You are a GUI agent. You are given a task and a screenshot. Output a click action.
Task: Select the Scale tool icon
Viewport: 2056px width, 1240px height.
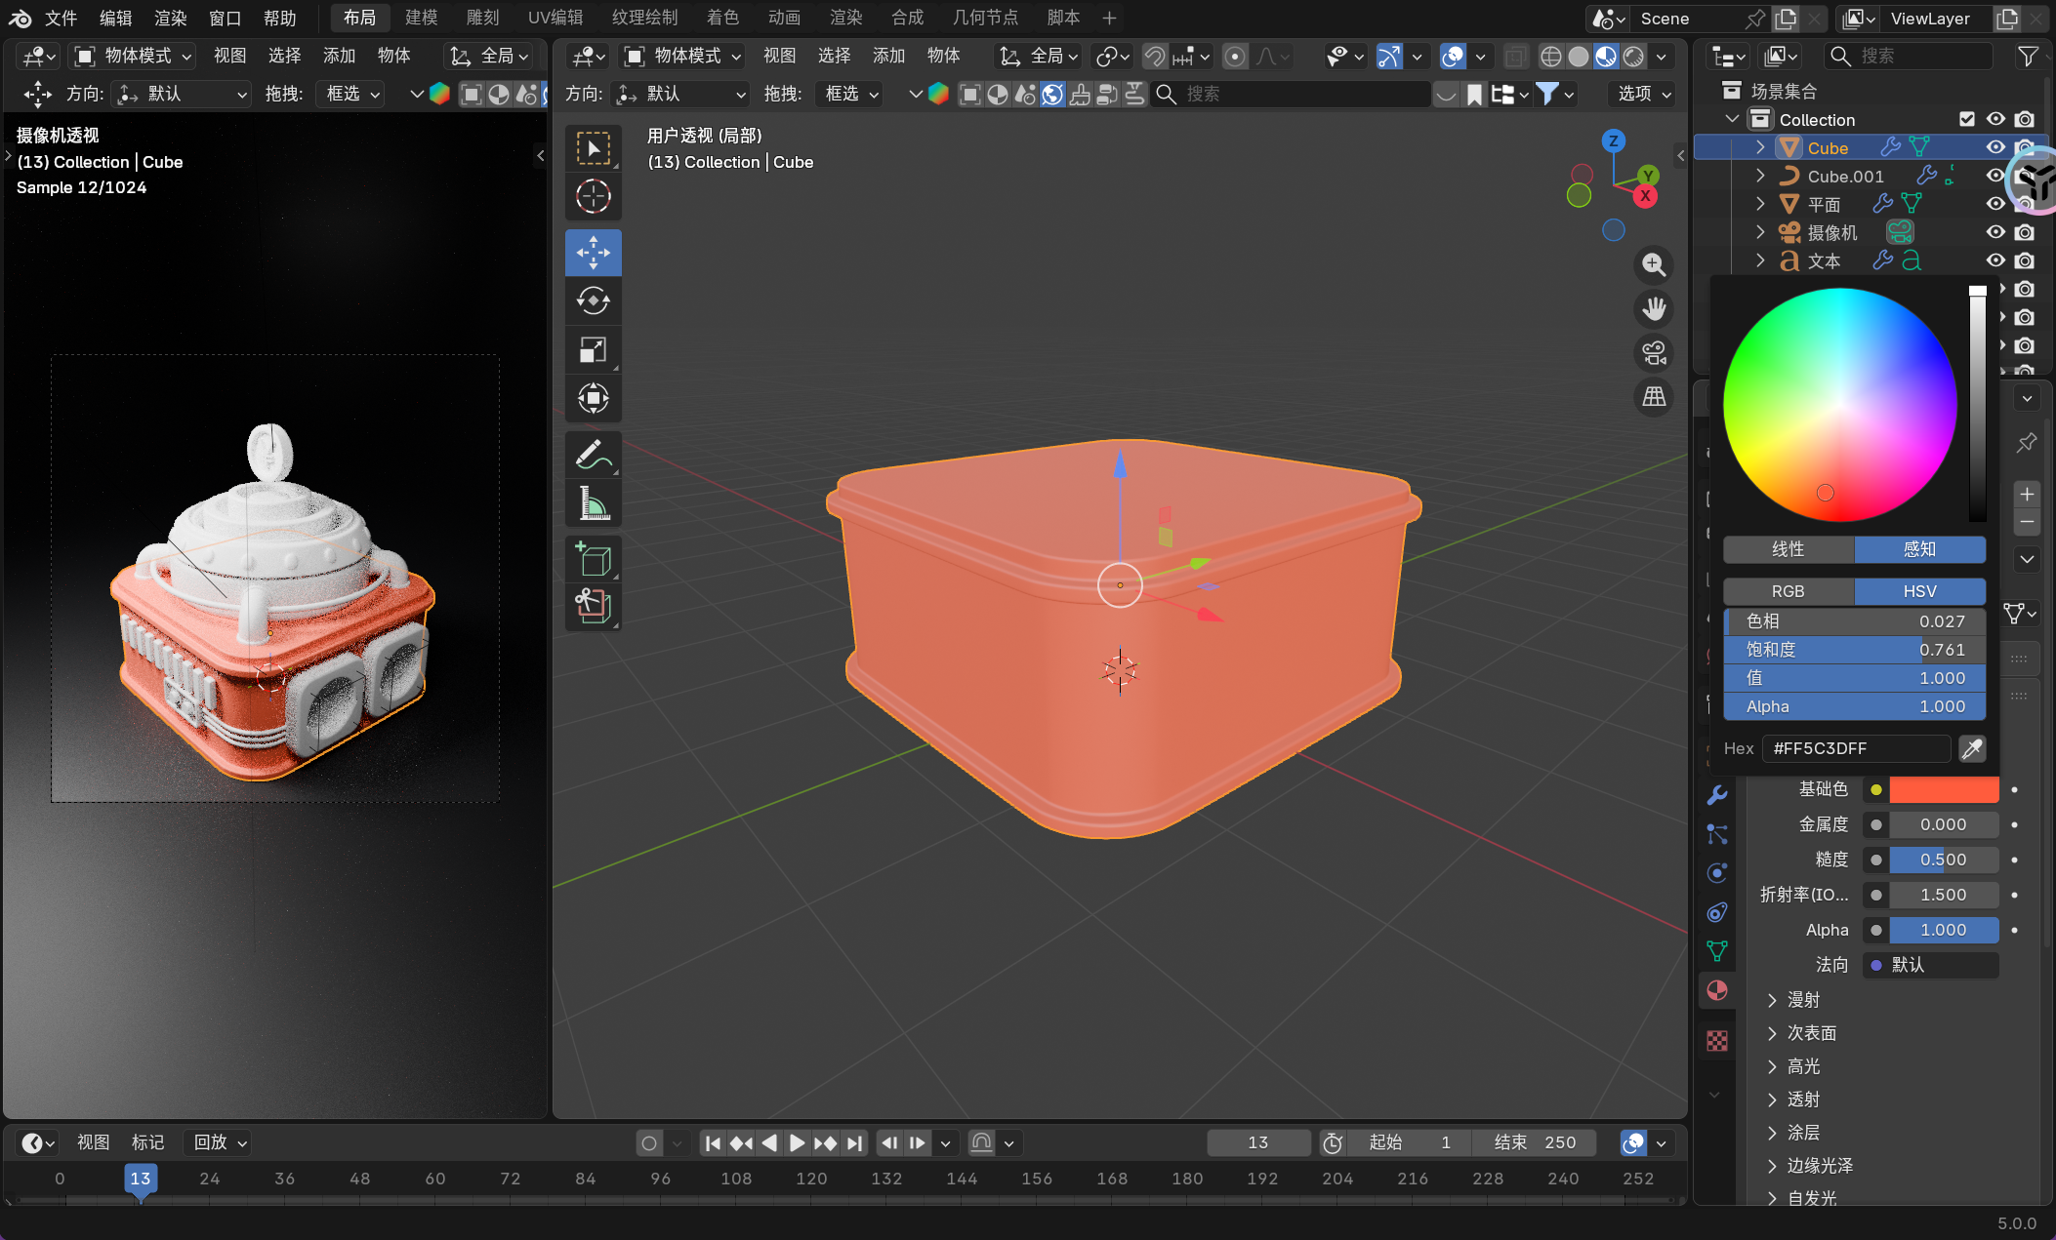593,350
